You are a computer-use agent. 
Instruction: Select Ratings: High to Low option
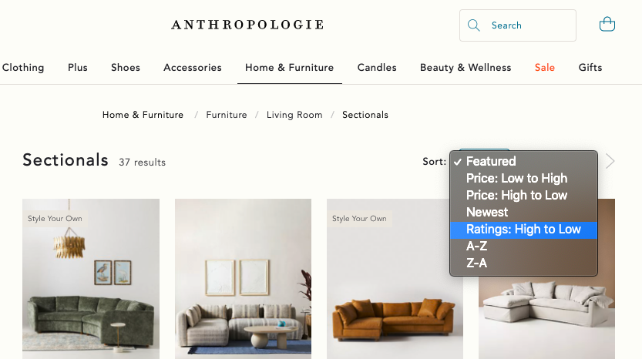523,230
